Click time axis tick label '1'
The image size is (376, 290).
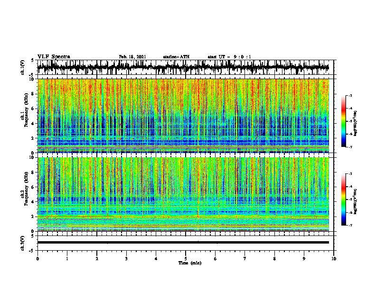67,259
